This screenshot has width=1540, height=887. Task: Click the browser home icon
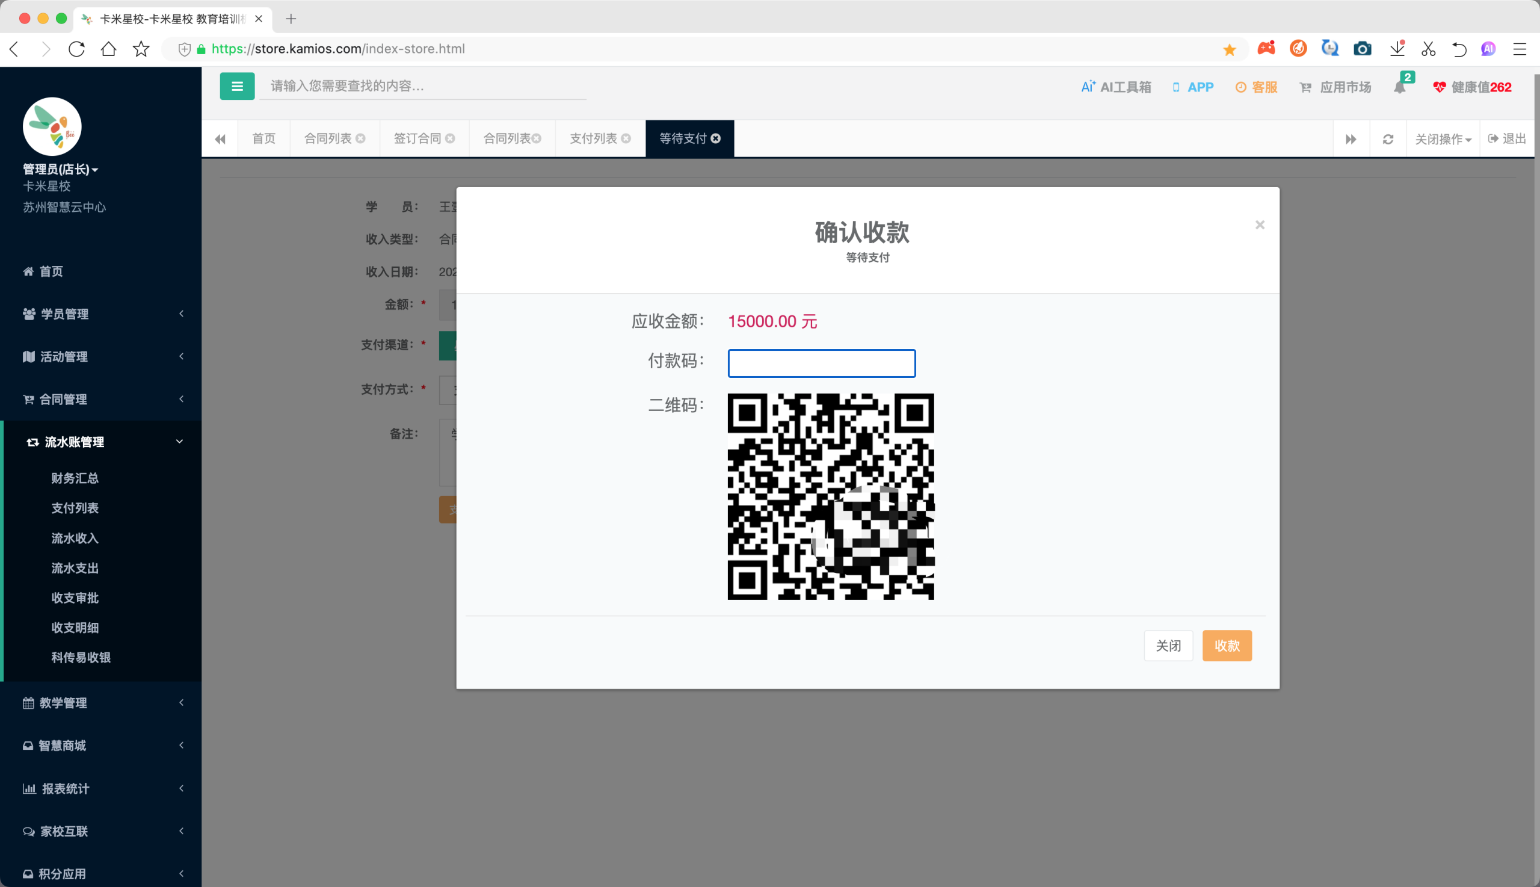click(x=108, y=49)
